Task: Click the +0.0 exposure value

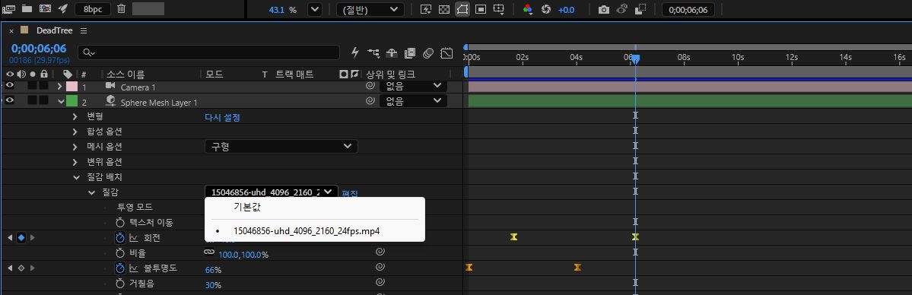Action: [x=566, y=11]
